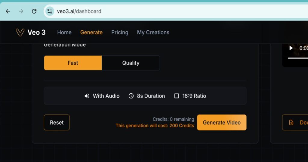308x162 pixels.
Task: Open site information icon in address bar
Action: 50,11
